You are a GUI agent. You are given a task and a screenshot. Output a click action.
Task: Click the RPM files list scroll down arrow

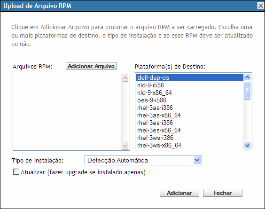pos(125,146)
